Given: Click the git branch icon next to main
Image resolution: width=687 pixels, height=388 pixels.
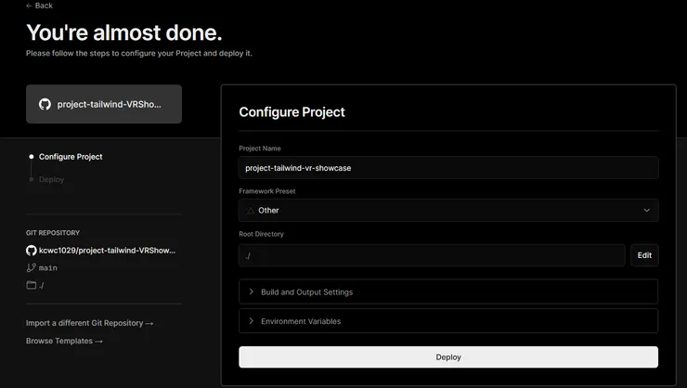Looking at the screenshot, I should (32, 267).
